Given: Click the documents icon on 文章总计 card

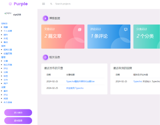Looking at the screenshot, I should 80,30.
